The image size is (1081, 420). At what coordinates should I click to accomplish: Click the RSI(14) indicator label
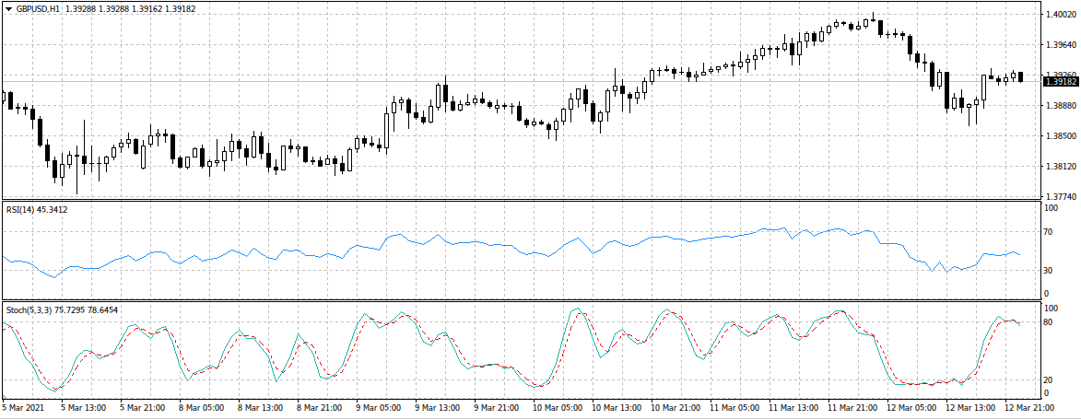pos(36,210)
